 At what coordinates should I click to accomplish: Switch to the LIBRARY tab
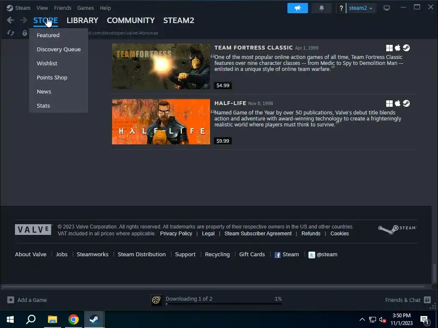(x=83, y=20)
